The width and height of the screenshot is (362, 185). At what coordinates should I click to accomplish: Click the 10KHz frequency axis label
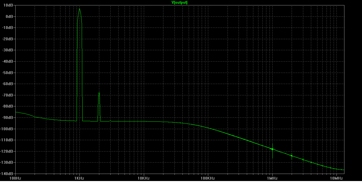pos(144,178)
